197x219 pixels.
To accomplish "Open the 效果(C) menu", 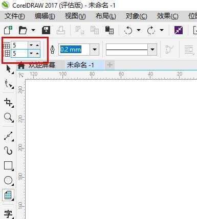I will point(167,16).
